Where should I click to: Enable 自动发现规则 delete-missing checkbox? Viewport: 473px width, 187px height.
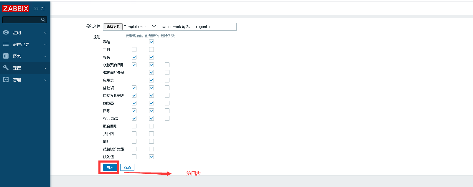pos(167,95)
